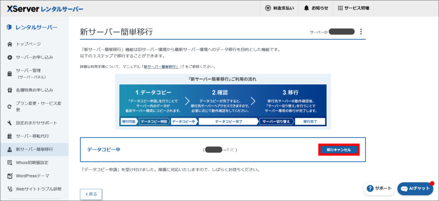Click the upload icon for 新サーバー簡単移行
439x201 pixels.
pyautogui.click(x=10, y=149)
